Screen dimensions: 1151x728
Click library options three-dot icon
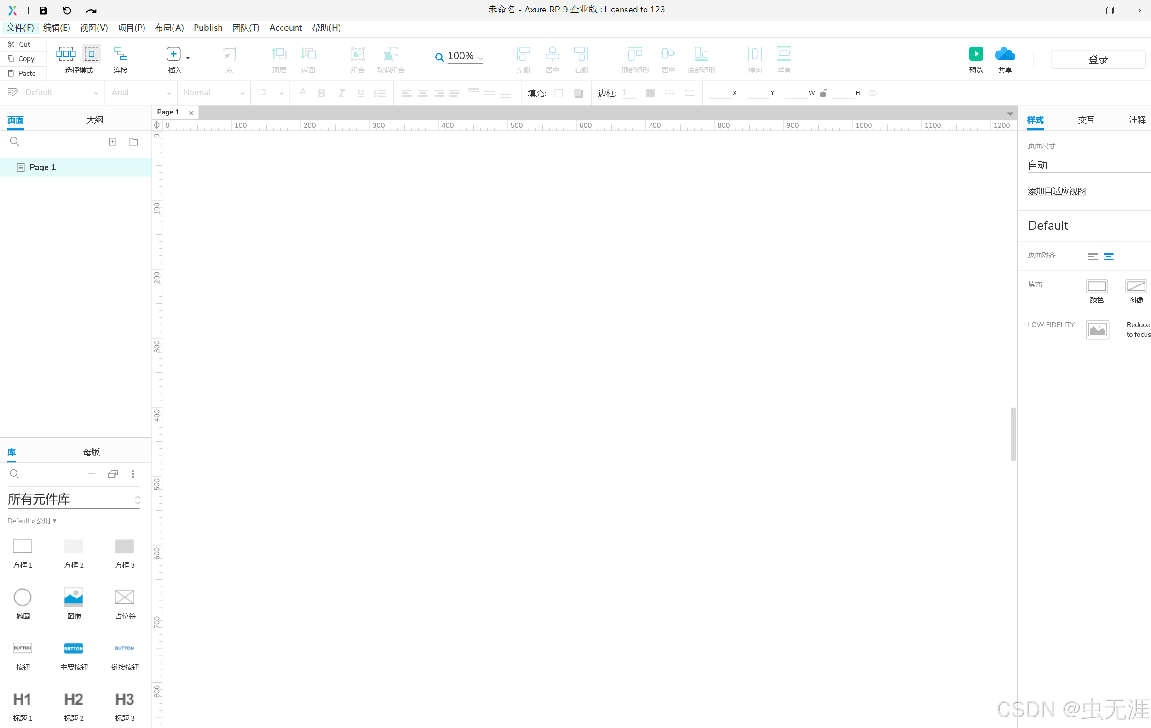pyautogui.click(x=133, y=474)
